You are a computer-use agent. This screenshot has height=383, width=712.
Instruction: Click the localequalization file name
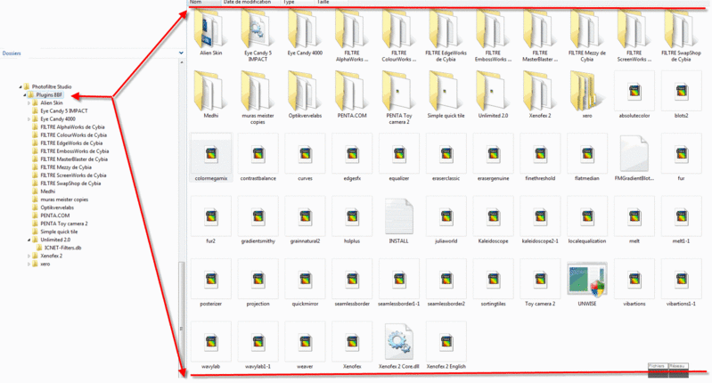[587, 241]
